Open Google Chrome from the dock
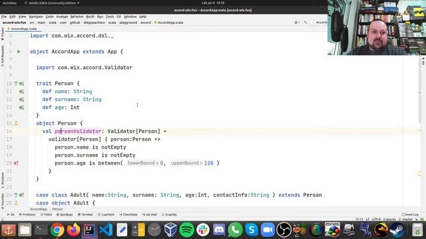426x239 pixels. 57,230
